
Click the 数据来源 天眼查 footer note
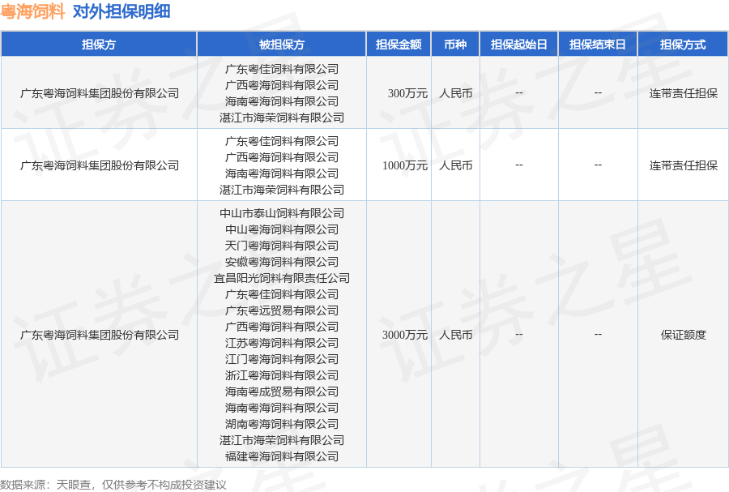tap(113, 485)
